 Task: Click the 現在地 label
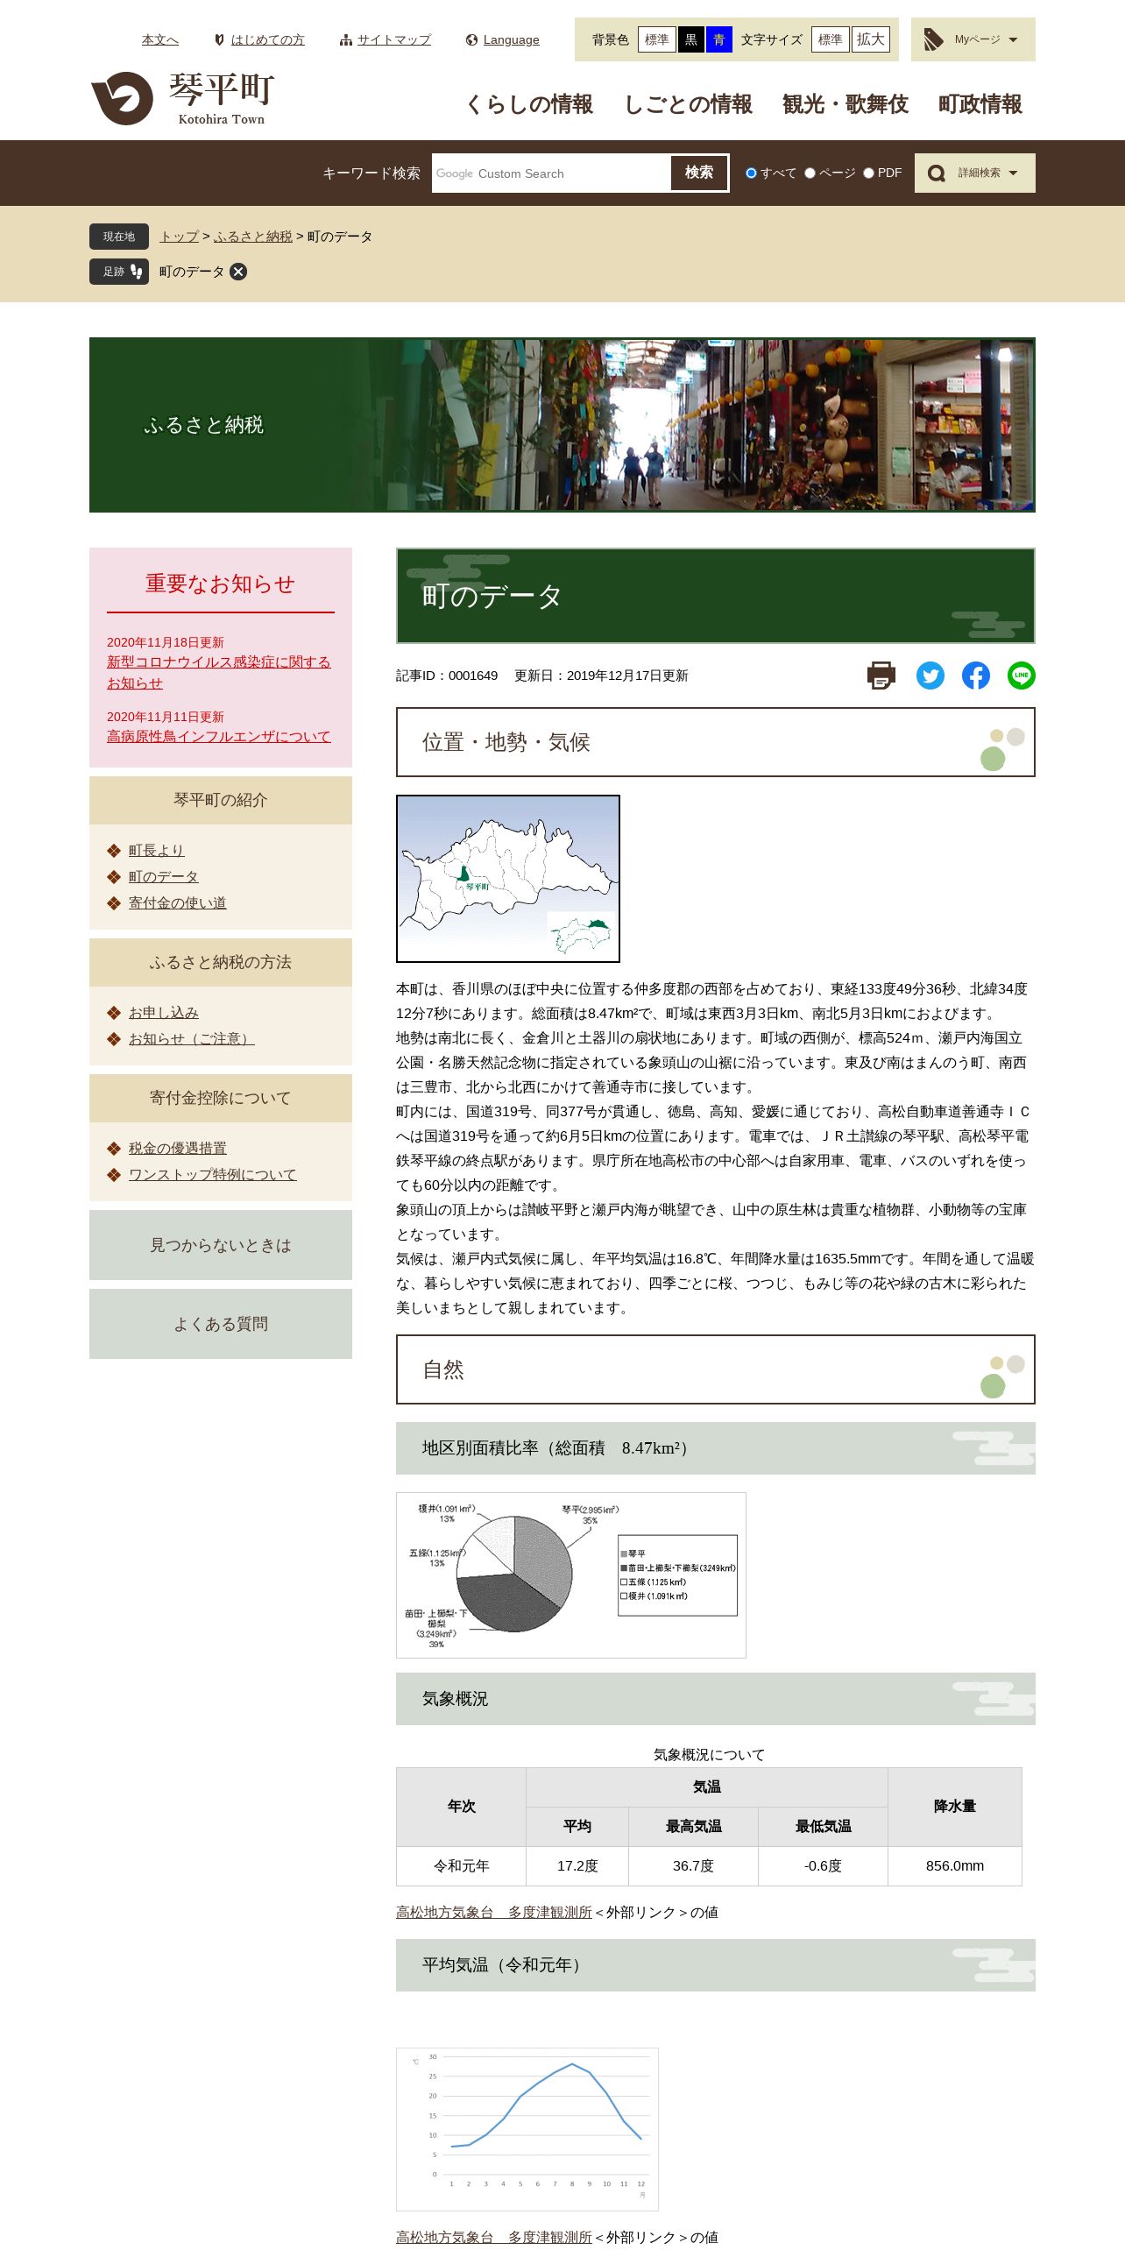tap(119, 237)
